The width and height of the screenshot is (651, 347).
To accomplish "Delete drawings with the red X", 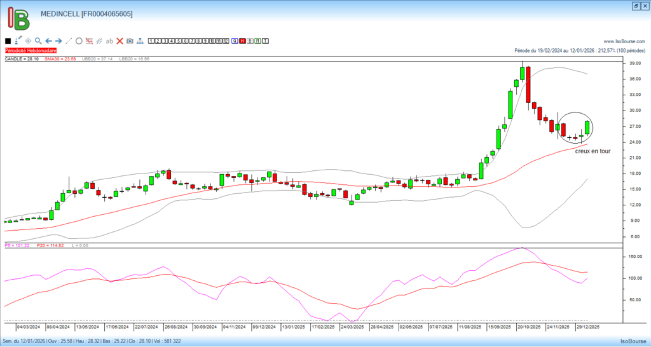I will (120, 41).
